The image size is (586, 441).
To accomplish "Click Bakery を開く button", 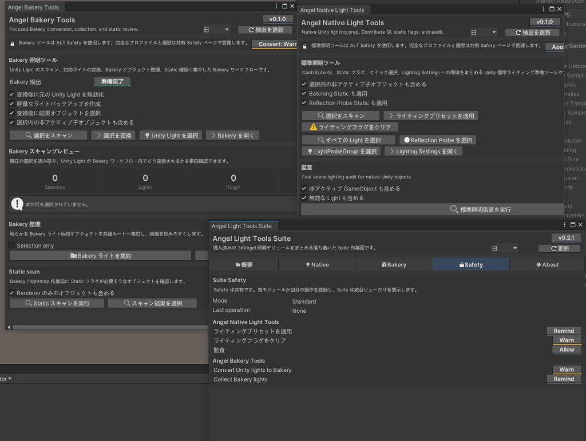I will [232, 136].
